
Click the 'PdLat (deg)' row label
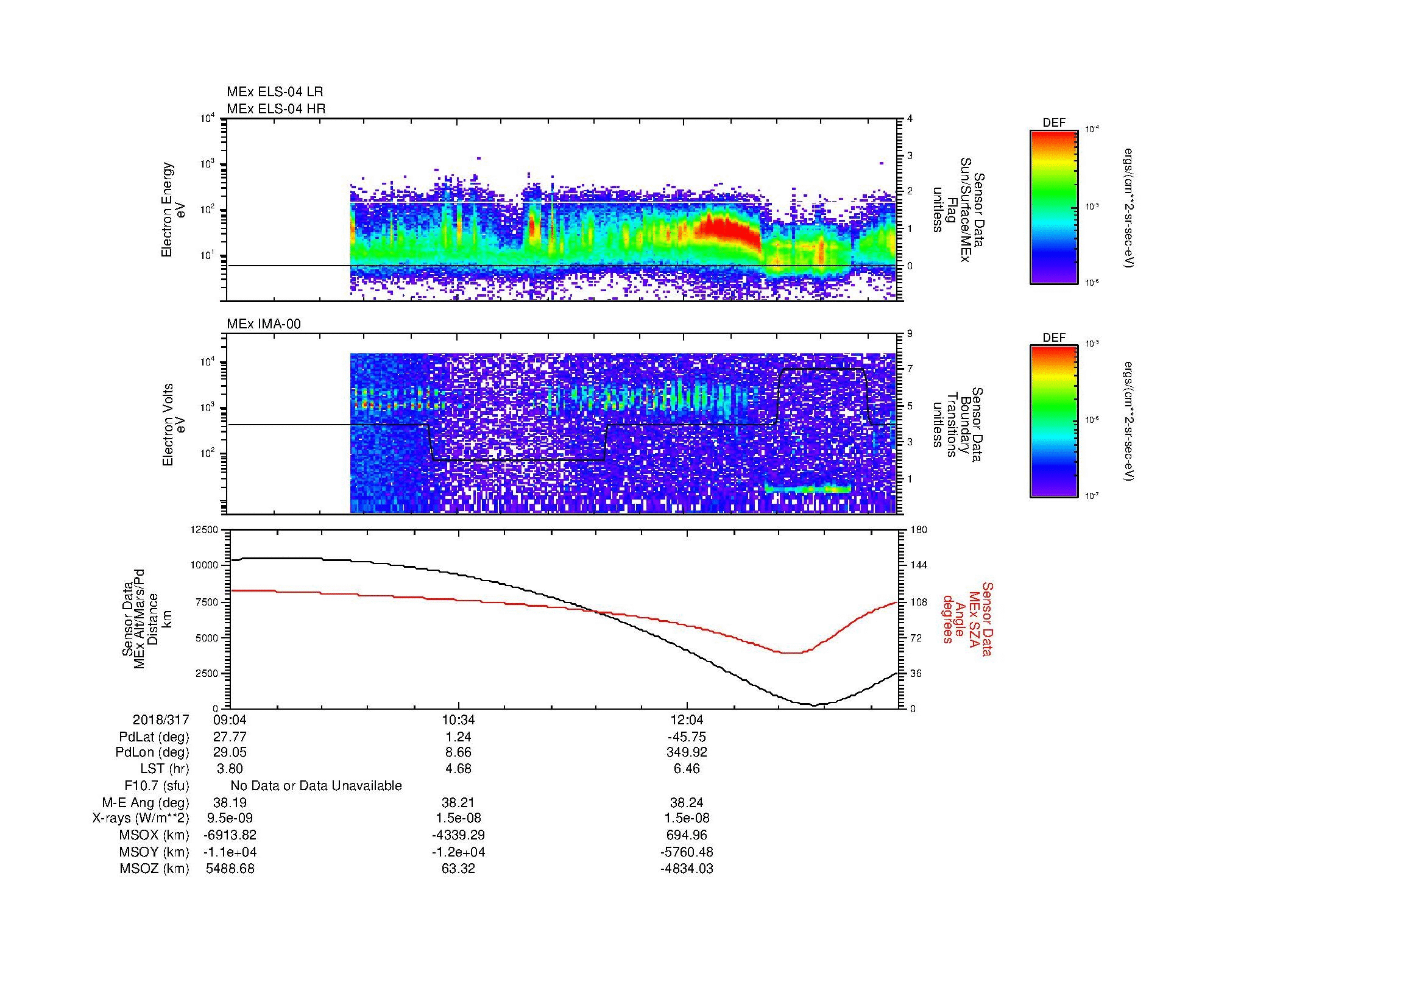click(x=154, y=737)
